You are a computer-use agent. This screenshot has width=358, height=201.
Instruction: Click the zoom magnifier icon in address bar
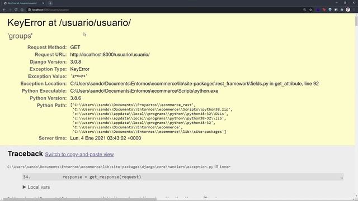point(304,10)
